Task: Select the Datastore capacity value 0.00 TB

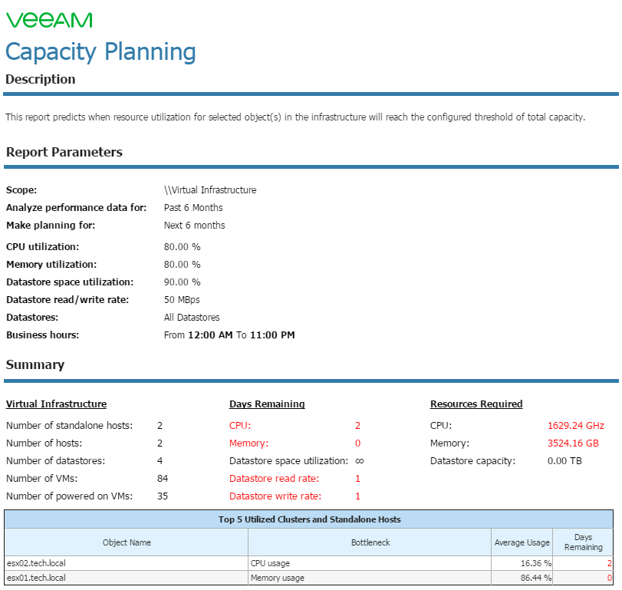Action: [x=564, y=460]
